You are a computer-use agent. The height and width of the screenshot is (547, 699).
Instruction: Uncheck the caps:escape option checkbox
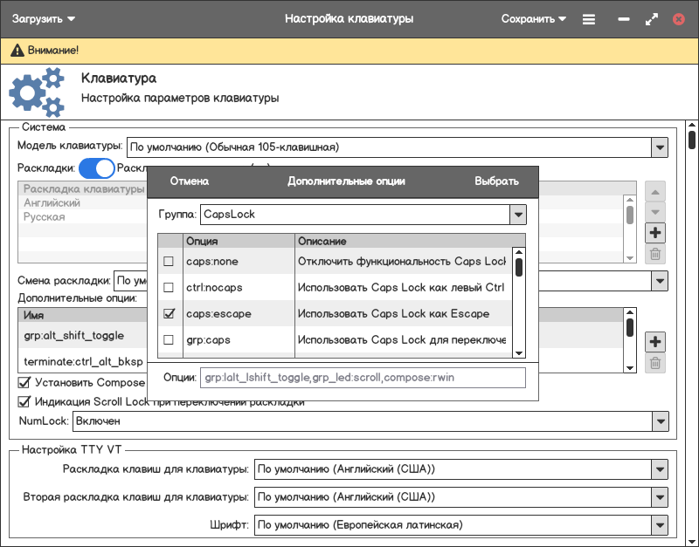click(x=169, y=314)
